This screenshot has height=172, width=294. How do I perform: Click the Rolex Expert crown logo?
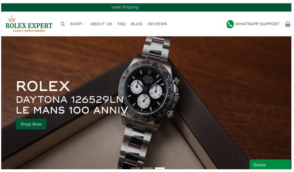(11, 19)
